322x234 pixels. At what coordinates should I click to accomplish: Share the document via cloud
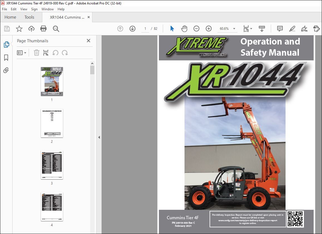[x=31, y=28]
